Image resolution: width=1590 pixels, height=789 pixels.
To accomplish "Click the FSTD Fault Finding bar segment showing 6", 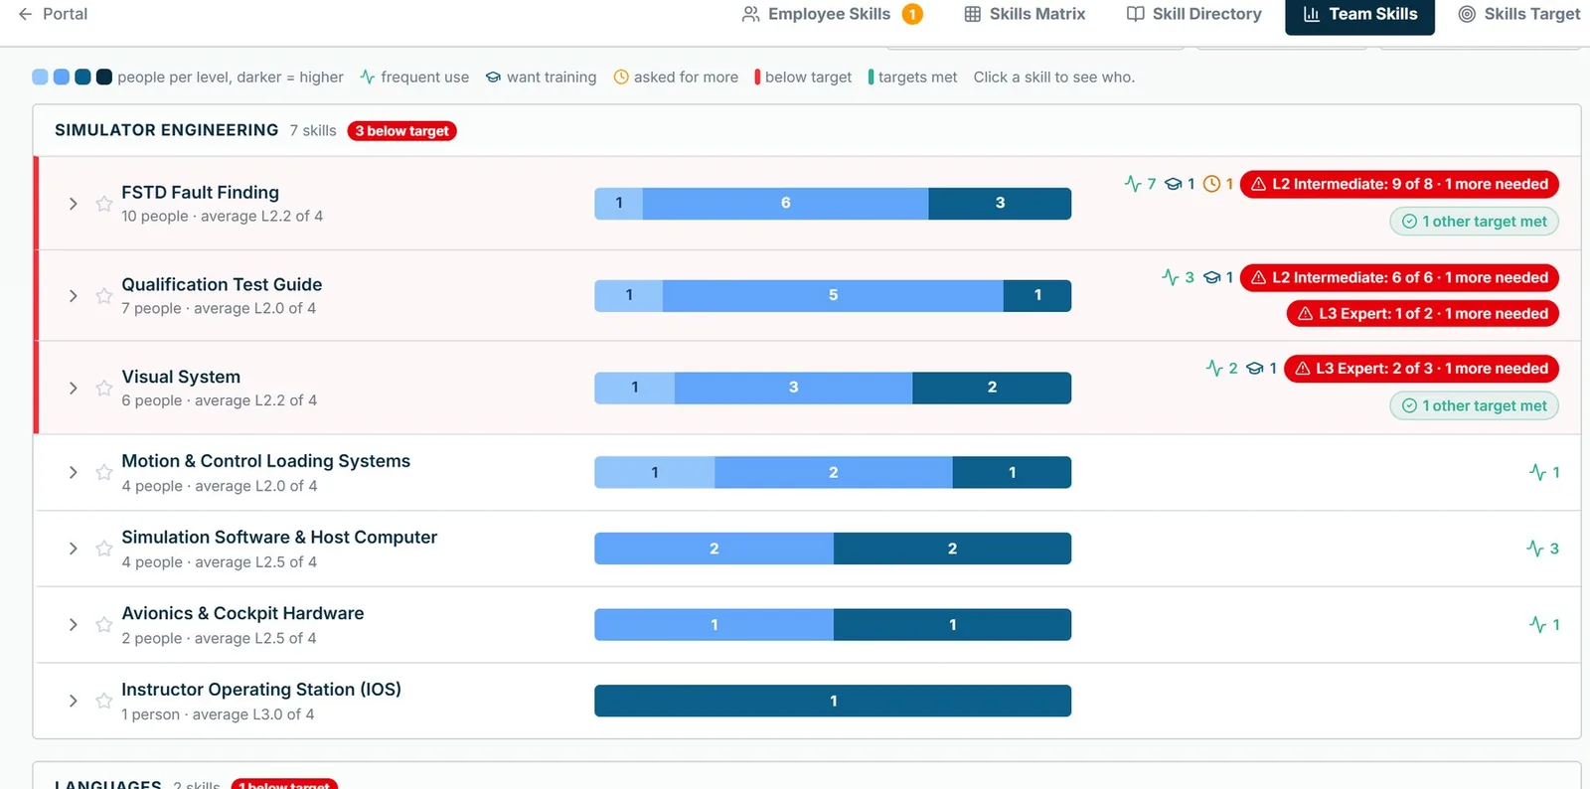I will (785, 204).
